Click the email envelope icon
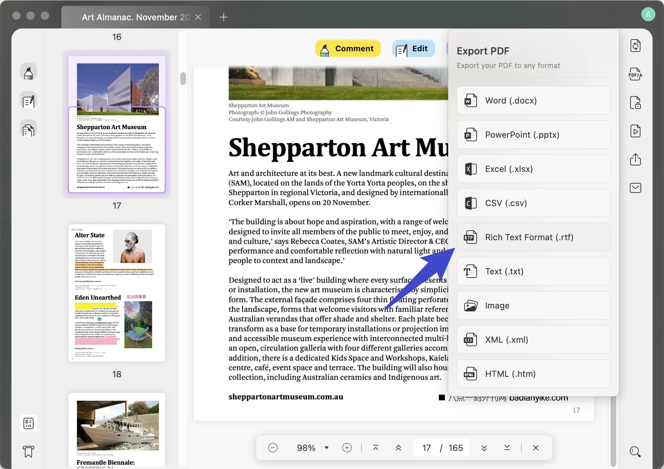The height and width of the screenshot is (469, 664). tap(636, 188)
